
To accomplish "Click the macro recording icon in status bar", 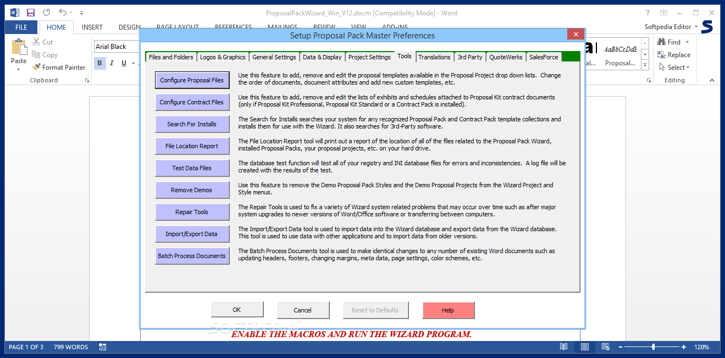I will [x=103, y=346].
